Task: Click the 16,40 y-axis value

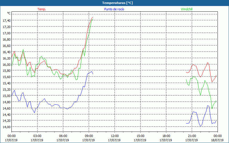Action: pyautogui.click(x=7, y=52)
